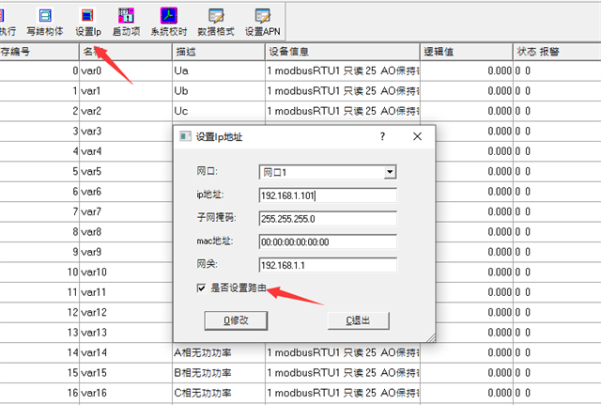Toggle the 是否设置路由 checkbox
The width and height of the screenshot is (601, 405).
(201, 288)
